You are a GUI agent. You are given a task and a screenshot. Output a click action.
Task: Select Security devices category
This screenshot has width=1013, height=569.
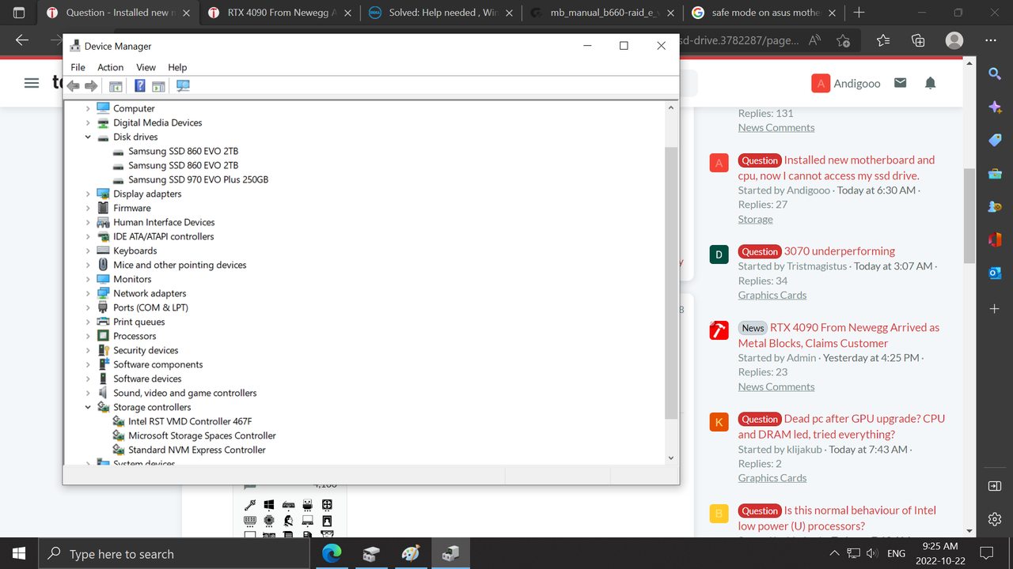click(x=146, y=350)
